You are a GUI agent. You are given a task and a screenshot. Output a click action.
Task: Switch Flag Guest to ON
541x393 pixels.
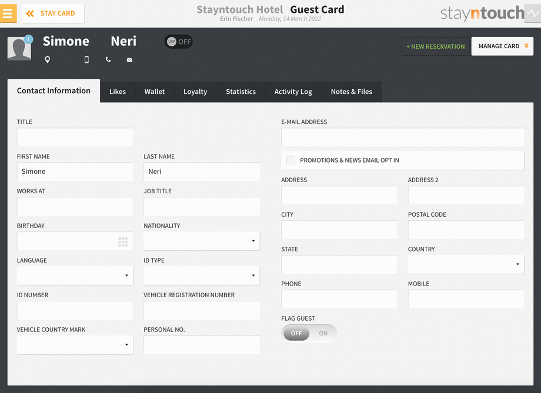(323, 333)
